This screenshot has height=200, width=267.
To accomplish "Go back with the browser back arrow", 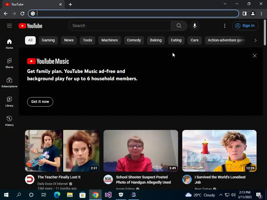I will pyautogui.click(x=6, y=14).
